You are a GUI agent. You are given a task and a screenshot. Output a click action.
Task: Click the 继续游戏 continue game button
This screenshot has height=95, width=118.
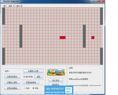point(56,84)
